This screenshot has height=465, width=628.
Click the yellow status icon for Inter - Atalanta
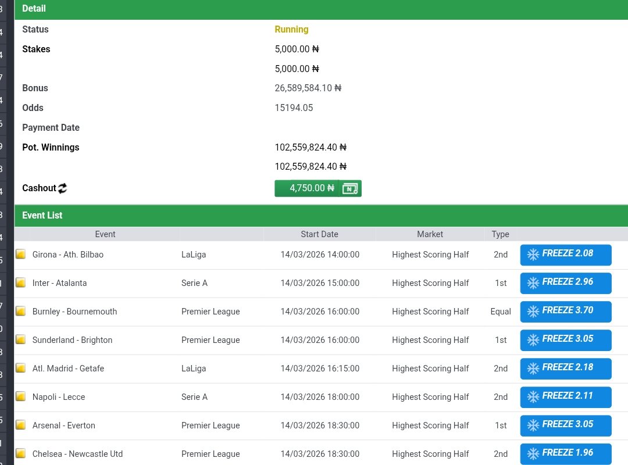[x=20, y=282]
